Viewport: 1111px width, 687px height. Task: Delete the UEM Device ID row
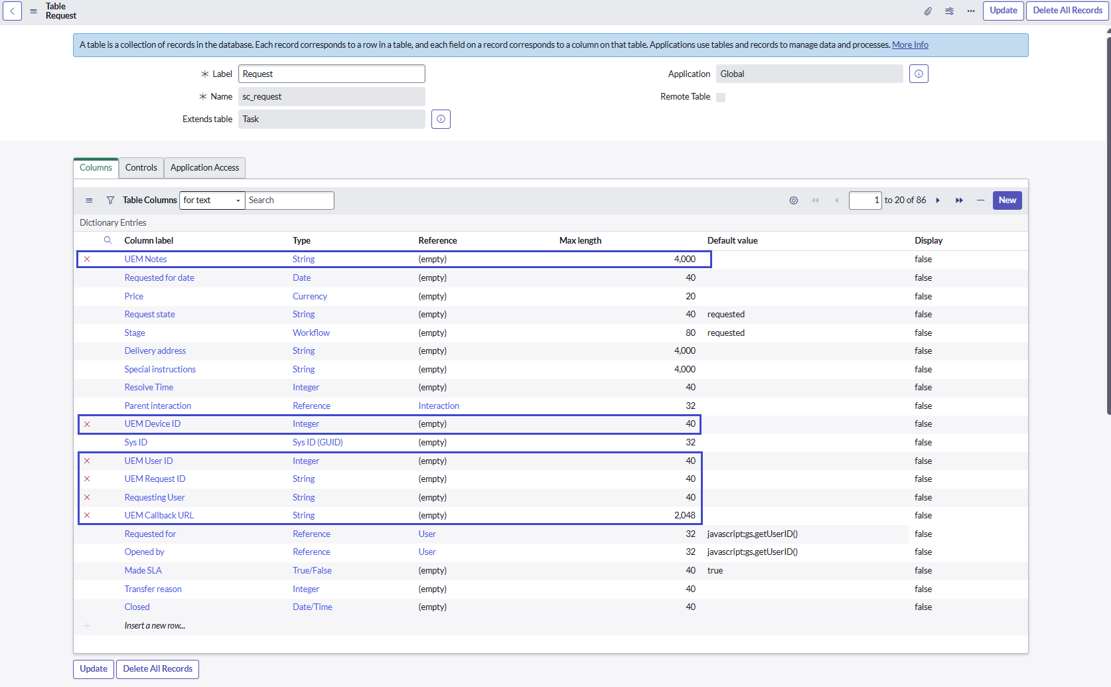pos(87,424)
